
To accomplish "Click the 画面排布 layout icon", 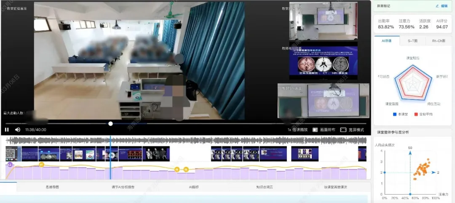I will pyautogui.click(x=315, y=130).
